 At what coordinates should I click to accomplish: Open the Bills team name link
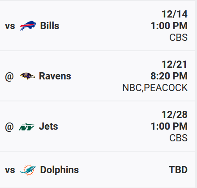pyautogui.click(x=50, y=26)
